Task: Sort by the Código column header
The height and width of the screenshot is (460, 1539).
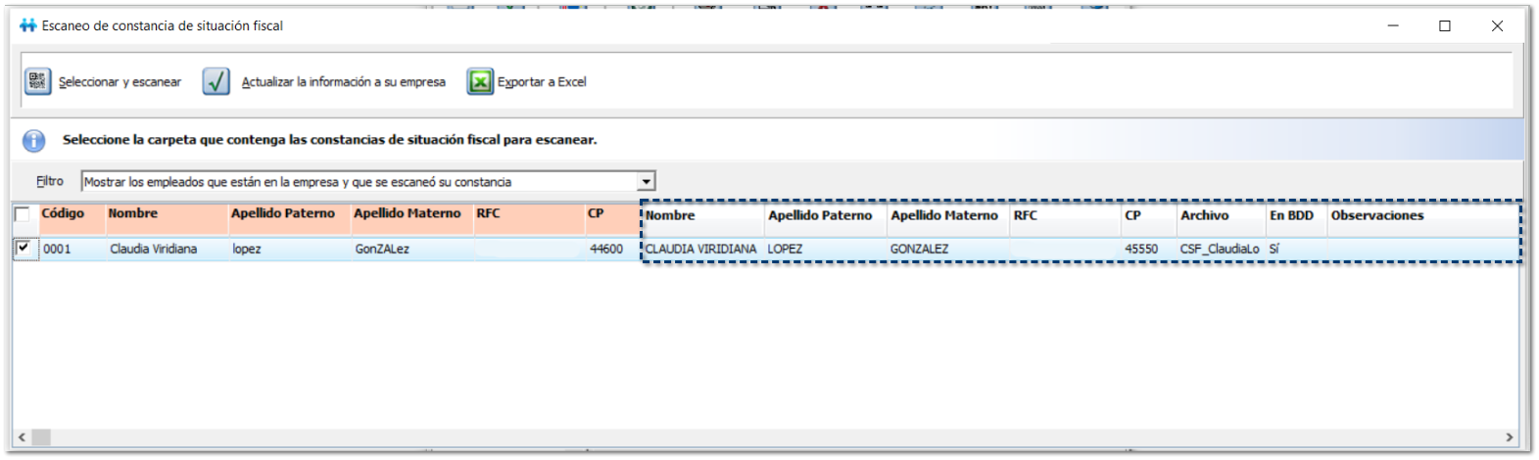Action: pyautogui.click(x=63, y=213)
